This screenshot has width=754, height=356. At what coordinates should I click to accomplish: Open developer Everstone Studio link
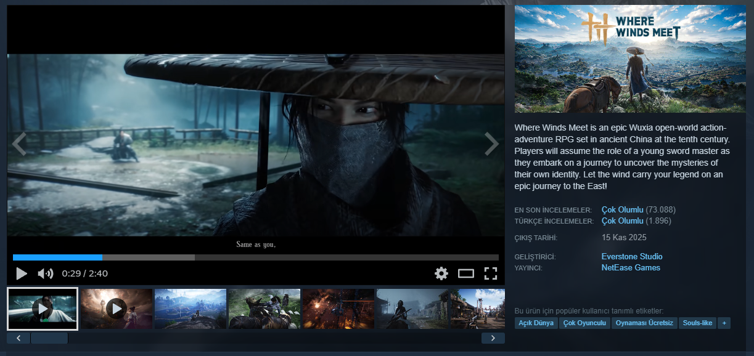click(632, 256)
